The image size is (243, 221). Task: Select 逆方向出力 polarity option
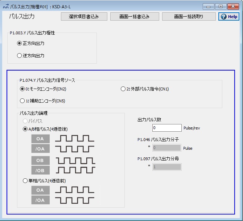[x=20, y=56]
